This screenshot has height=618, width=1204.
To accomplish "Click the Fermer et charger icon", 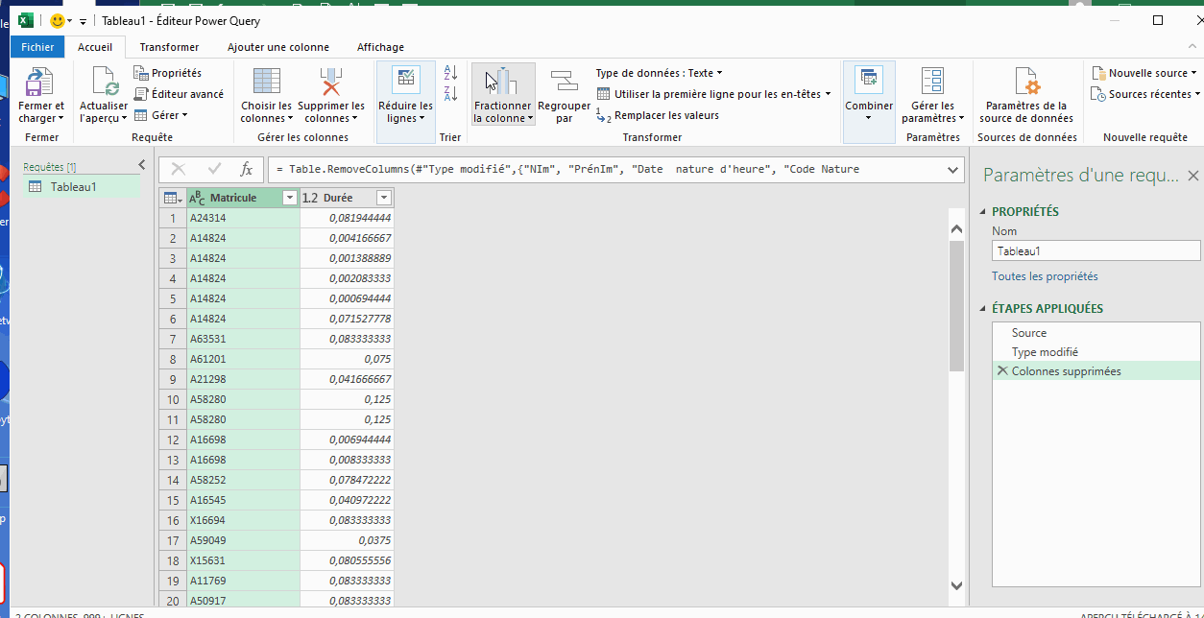I will (39, 82).
